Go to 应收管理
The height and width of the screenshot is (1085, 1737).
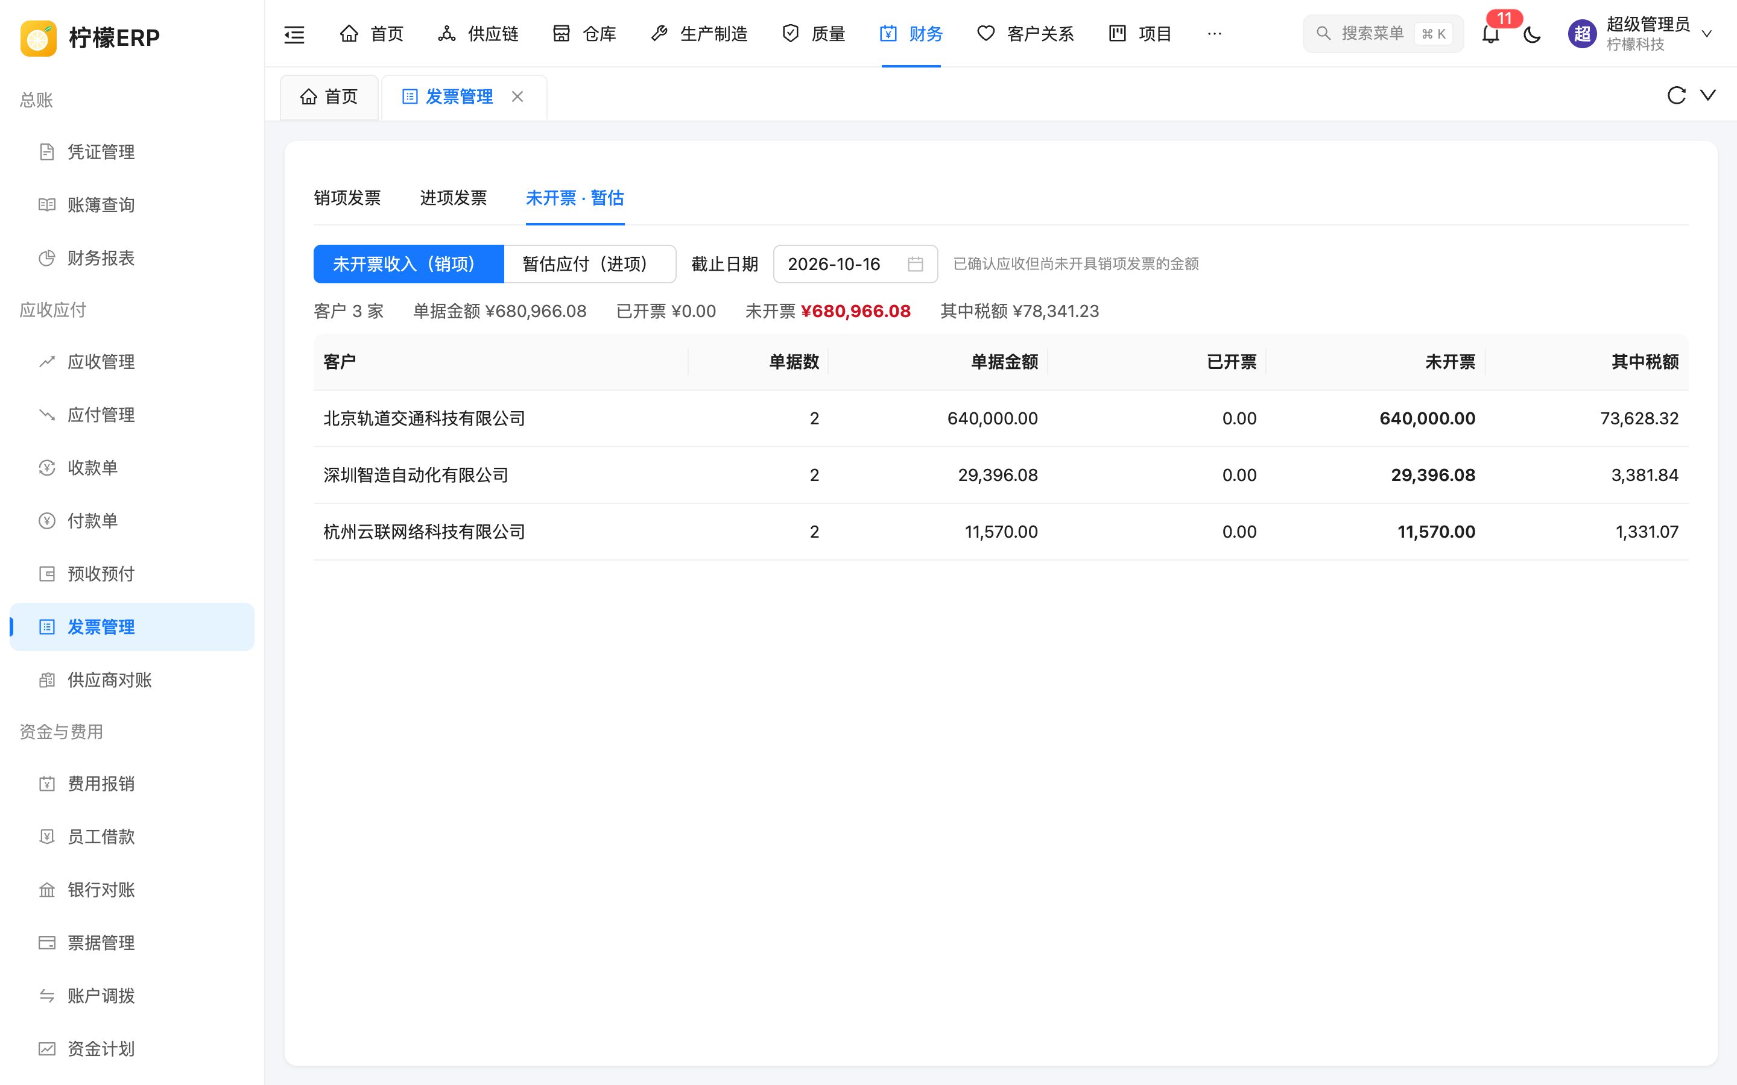132,362
